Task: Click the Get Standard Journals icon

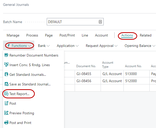Action: pos(6,75)
